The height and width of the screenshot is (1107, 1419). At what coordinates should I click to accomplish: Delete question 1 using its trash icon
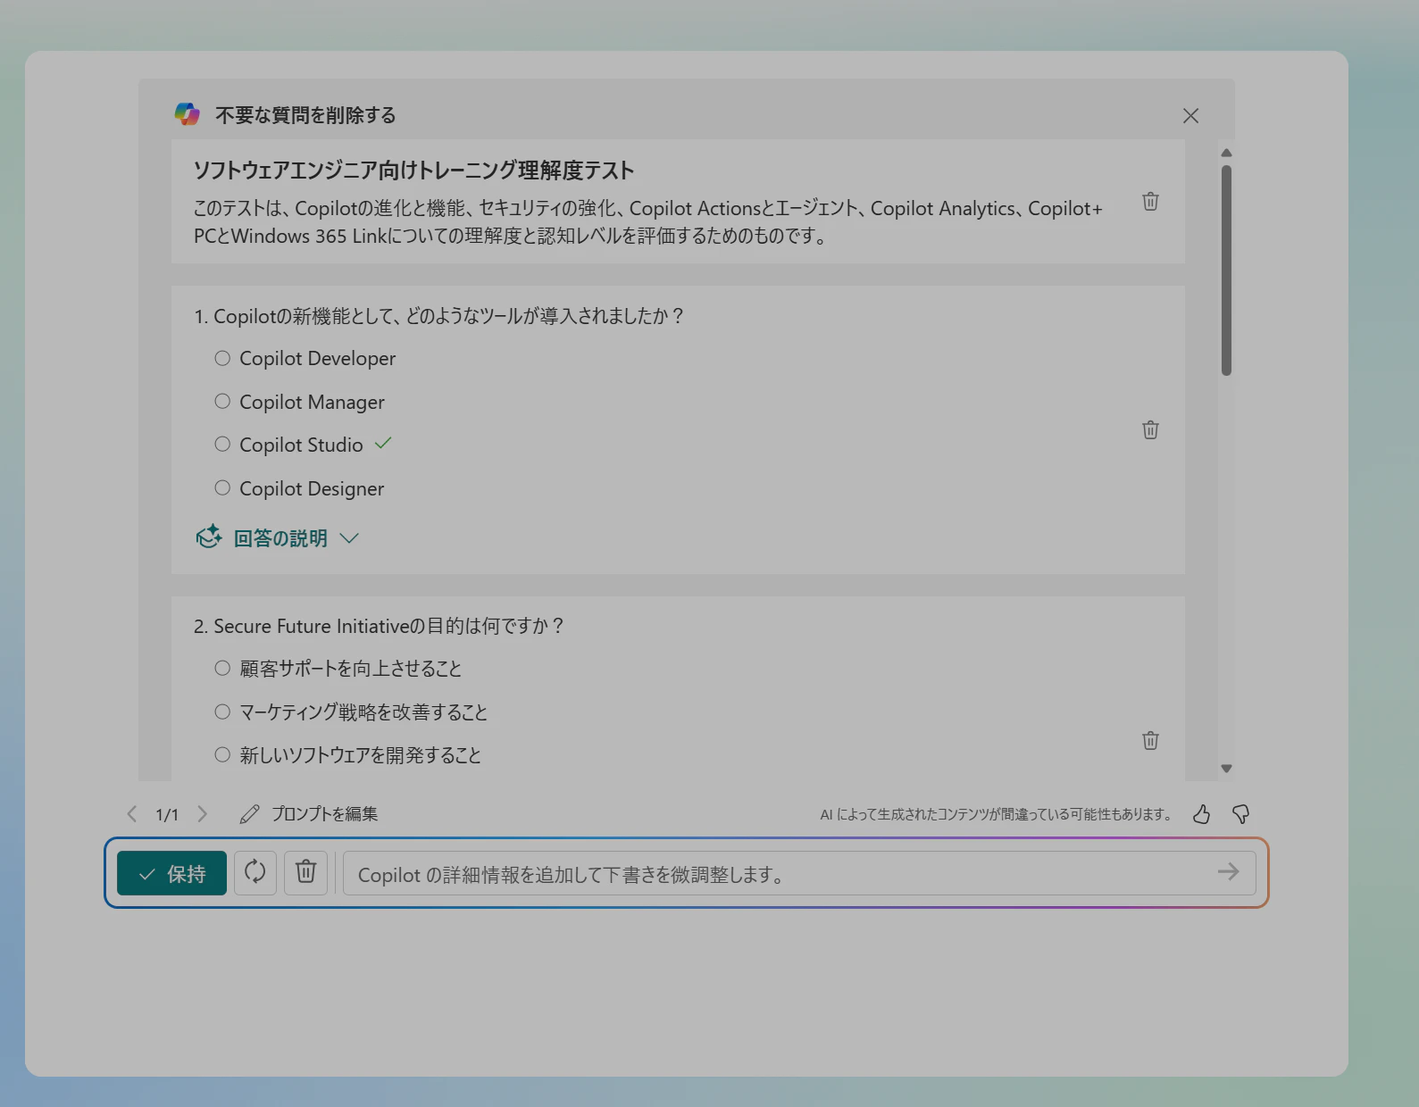coord(1150,429)
